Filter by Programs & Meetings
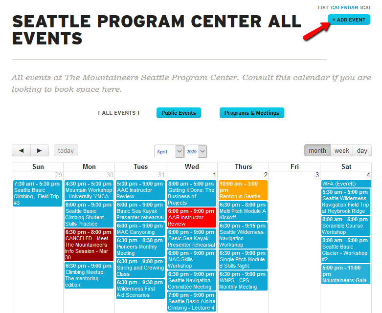Viewport: 382px width, 313px height. click(x=251, y=113)
